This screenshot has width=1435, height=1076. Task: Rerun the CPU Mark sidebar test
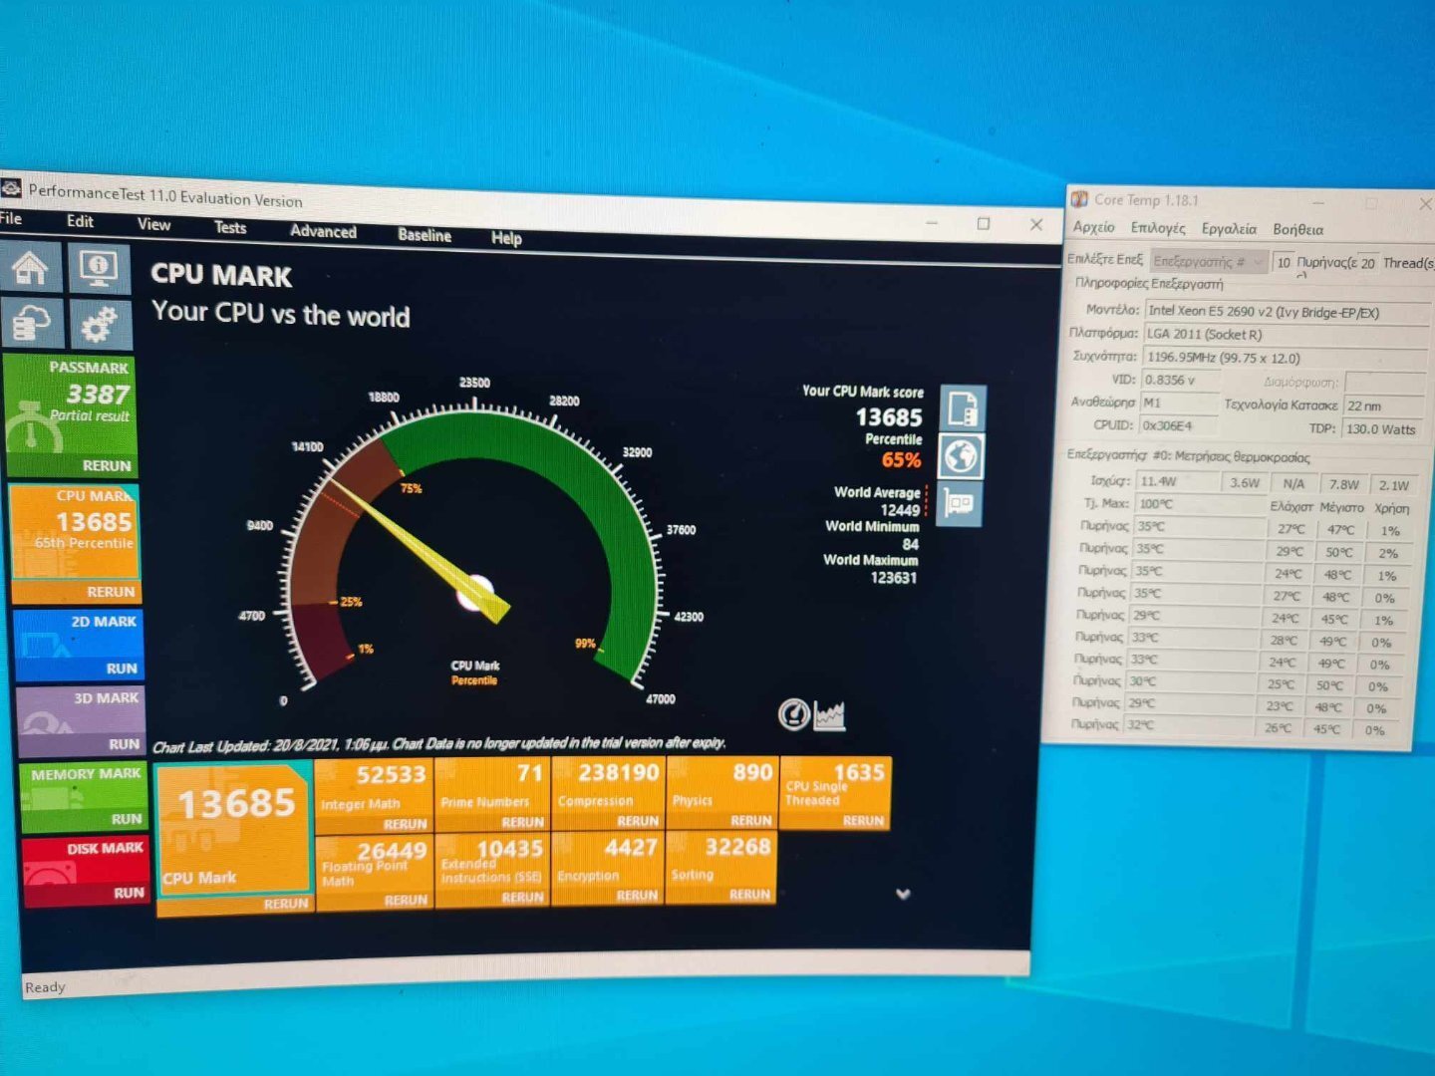[x=111, y=592]
